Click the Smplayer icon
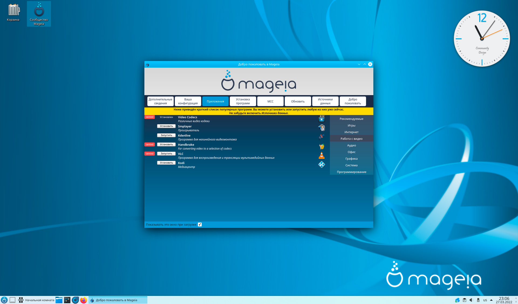This screenshot has height=304, width=518. click(321, 128)
